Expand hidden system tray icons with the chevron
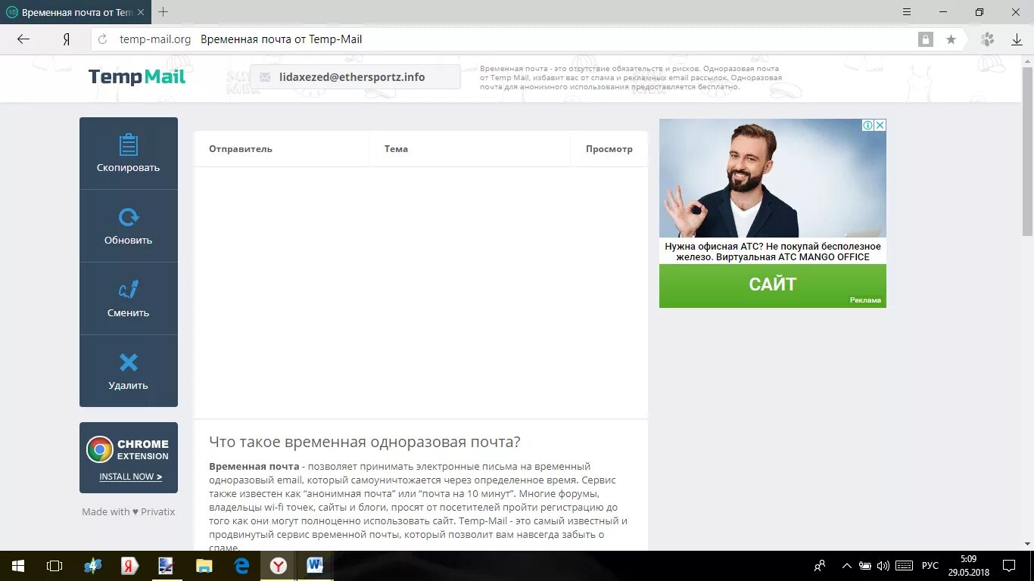 [x=846, y=565]
